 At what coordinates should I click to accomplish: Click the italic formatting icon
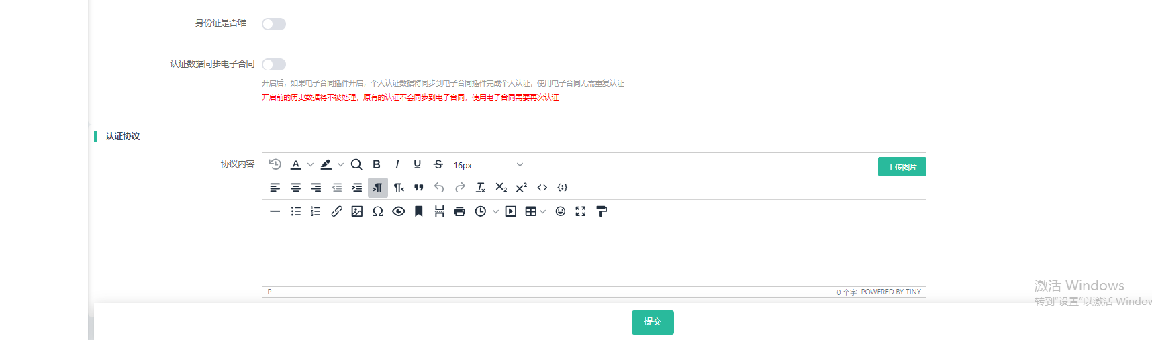(397, 164)
